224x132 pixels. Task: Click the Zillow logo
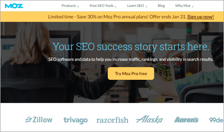coord(39,120)
